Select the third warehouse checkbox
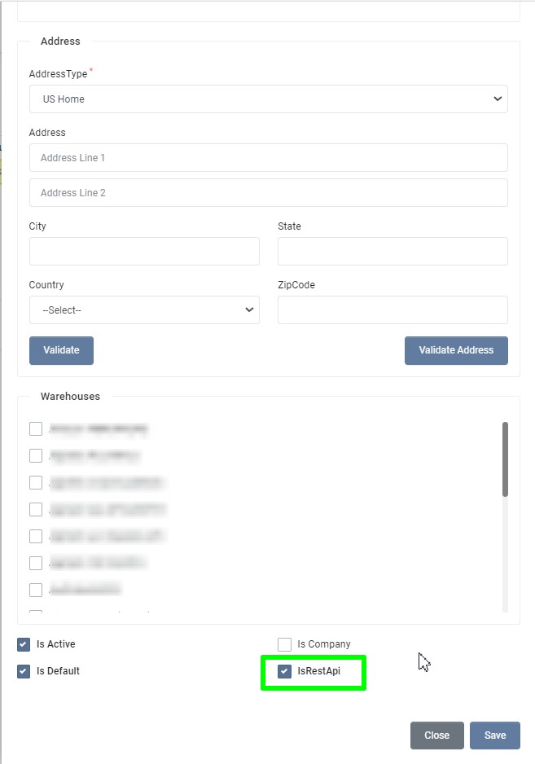 (x=36, y=482)
